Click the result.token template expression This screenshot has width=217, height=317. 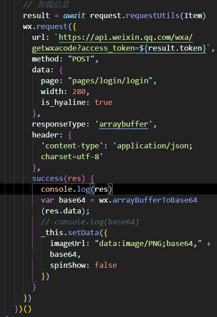(x=175, y=48)
